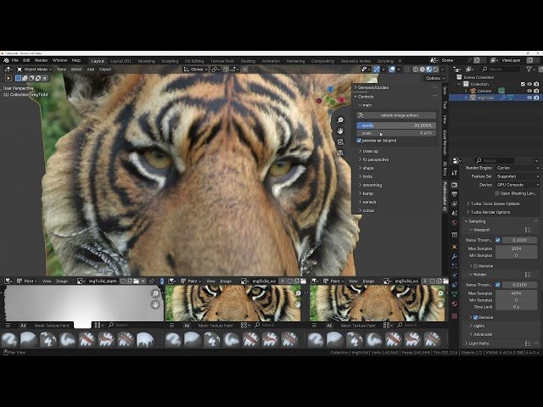The height and width of the screenshot is (407, 543).
Task: Toggle viewport overlays icon
Action: pos(392,70)
